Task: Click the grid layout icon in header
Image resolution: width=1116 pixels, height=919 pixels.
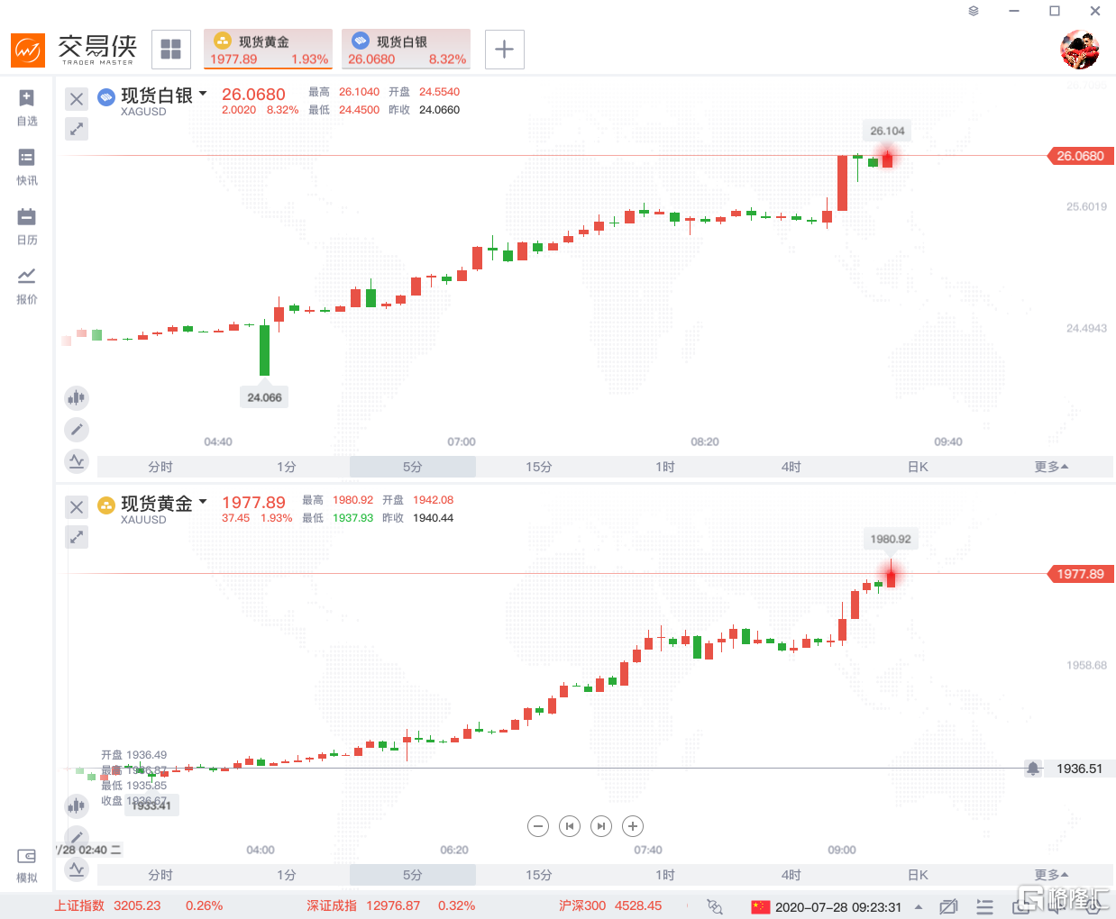Action: [171, 50]
